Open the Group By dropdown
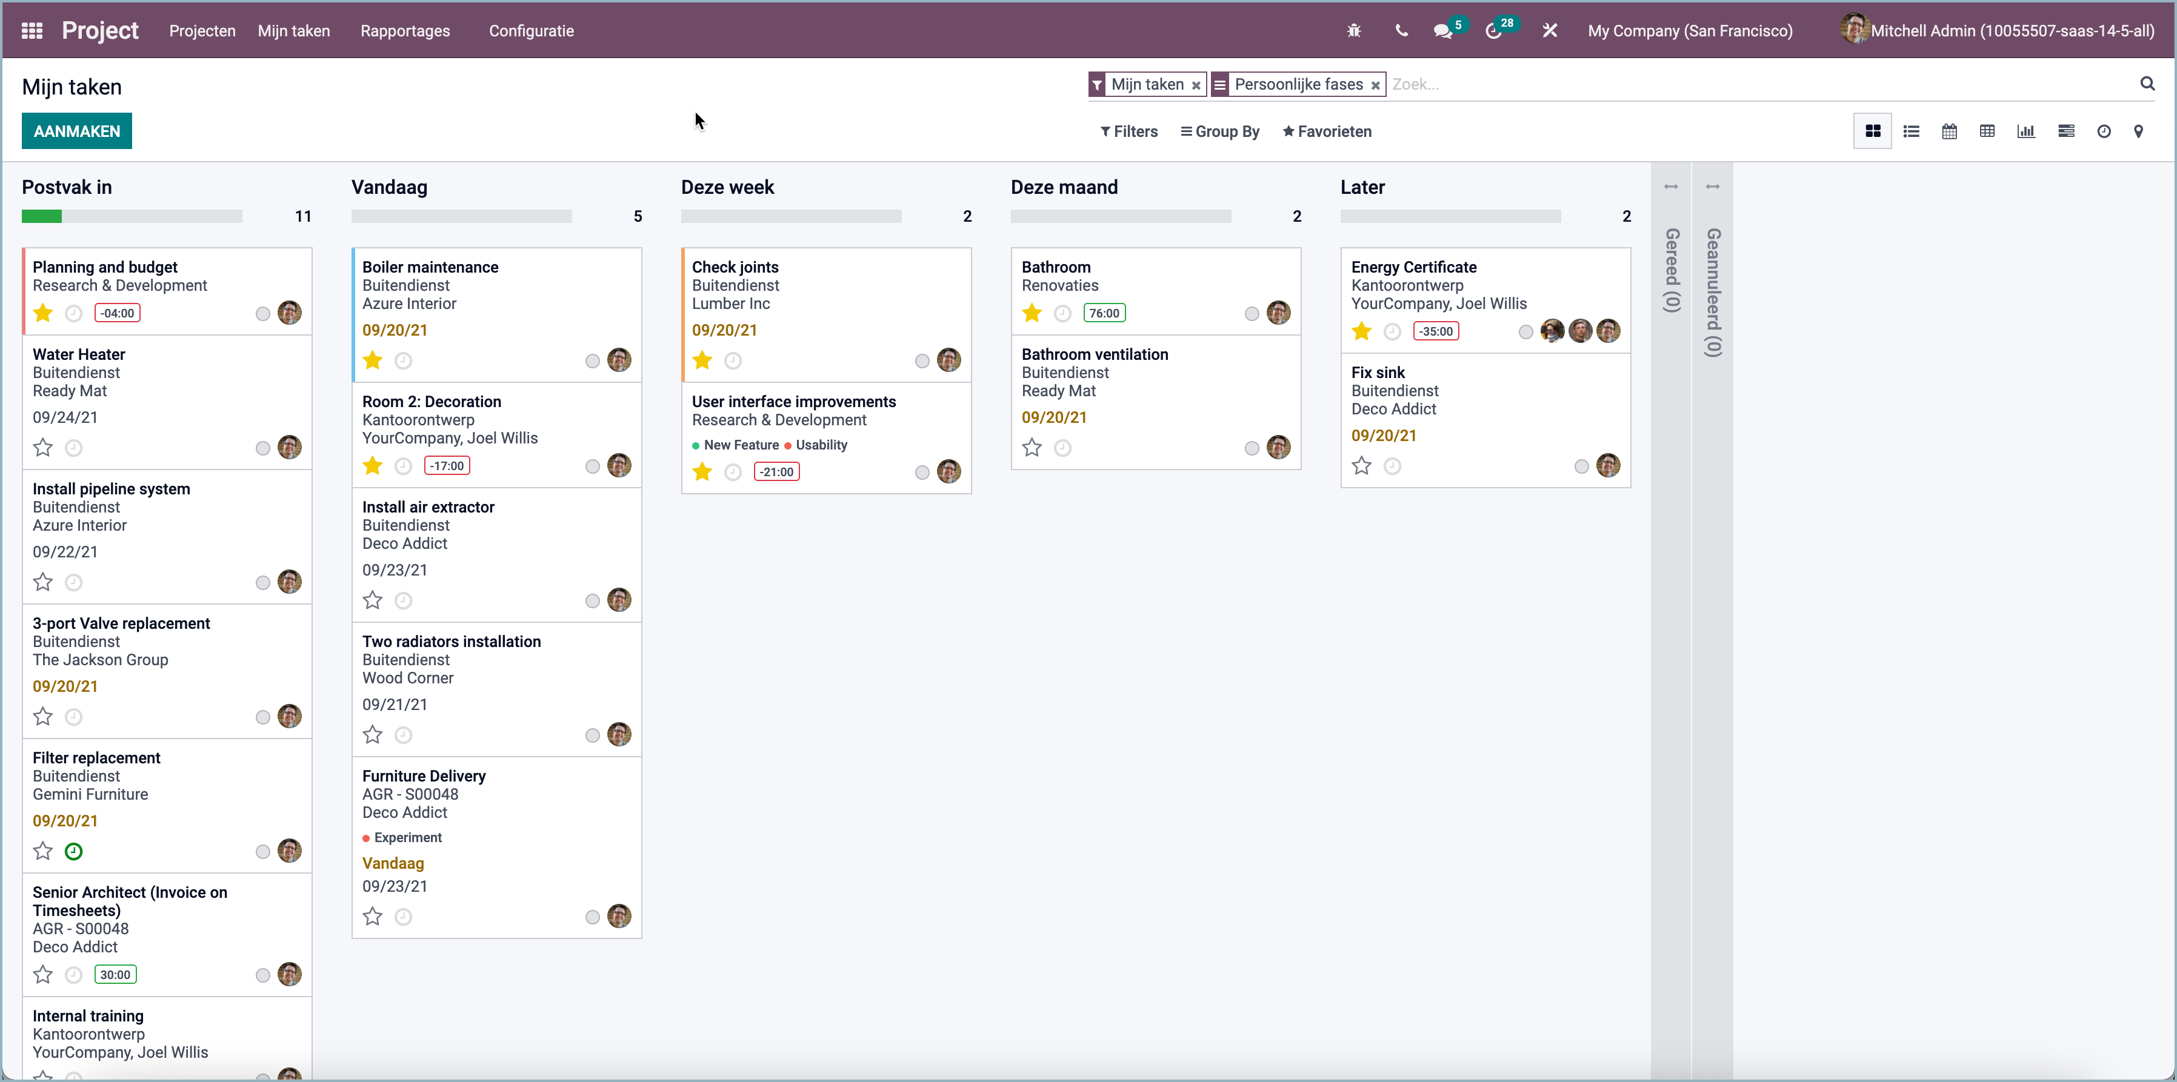This screenshot has width=2177, height=1082. [1221, 131]
